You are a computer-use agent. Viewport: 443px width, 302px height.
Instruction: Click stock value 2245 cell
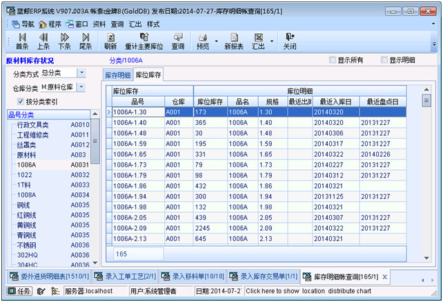pyautogui.click(x=210, y=228)
